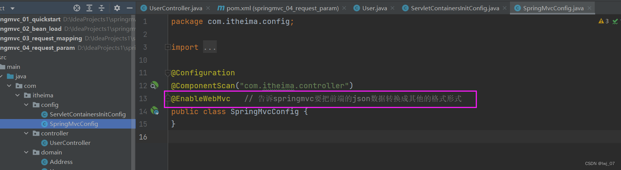Unfold the collapsed import statements
Image resolution: width=621 pixels, height=170 pixels.
[168, 47]
